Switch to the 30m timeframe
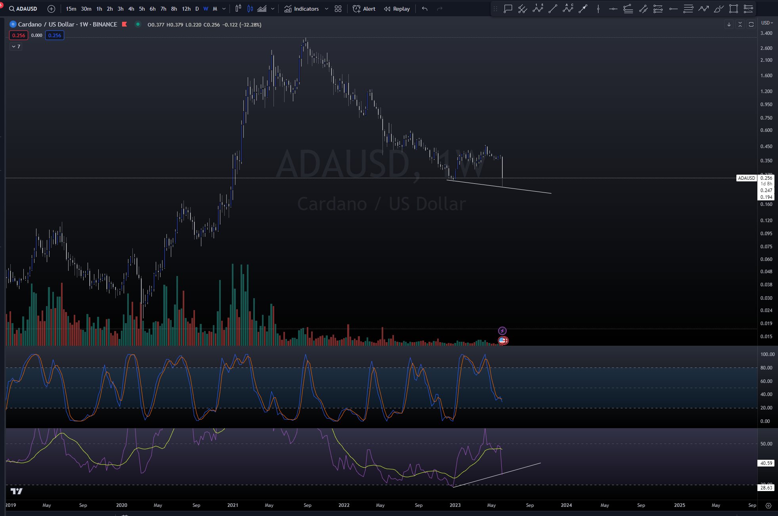778x516 pixels. [x=86, y=9]
